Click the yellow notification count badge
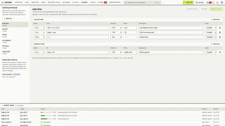 213,2
